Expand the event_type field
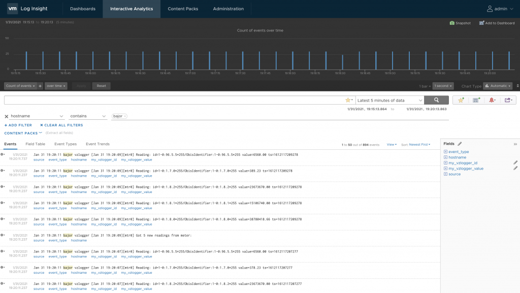The height and width of the screenshot is (293, 520). coord(445,152)
